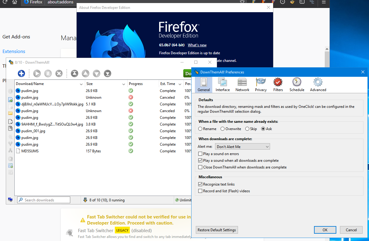Click the Move down triangle icon
Viewport: 369px width, 241px height.
coord(97,73)
